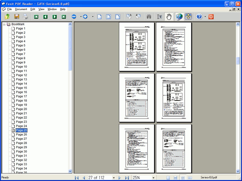Screen dimensions: 242x181
Task: Toggle continuous facing layout in status bar
Action: click(x=183, y=178)
